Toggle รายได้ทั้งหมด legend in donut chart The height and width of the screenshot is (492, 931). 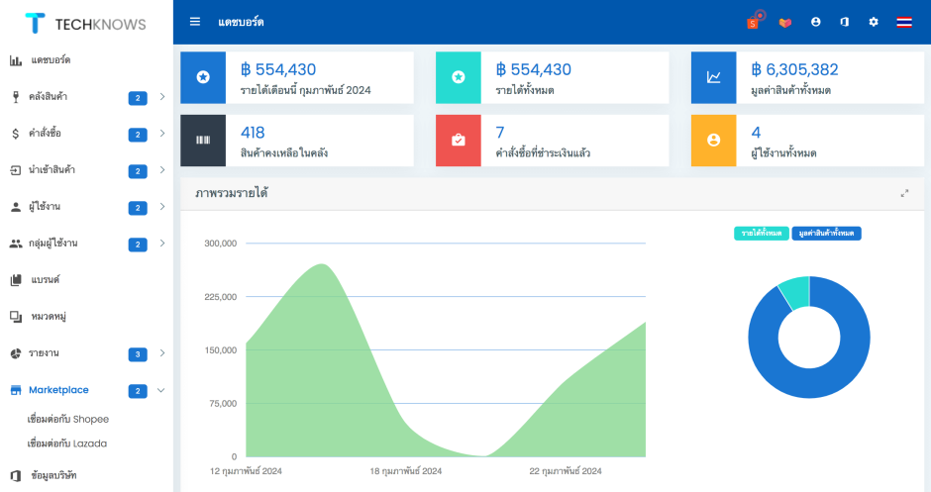point(762,234)
